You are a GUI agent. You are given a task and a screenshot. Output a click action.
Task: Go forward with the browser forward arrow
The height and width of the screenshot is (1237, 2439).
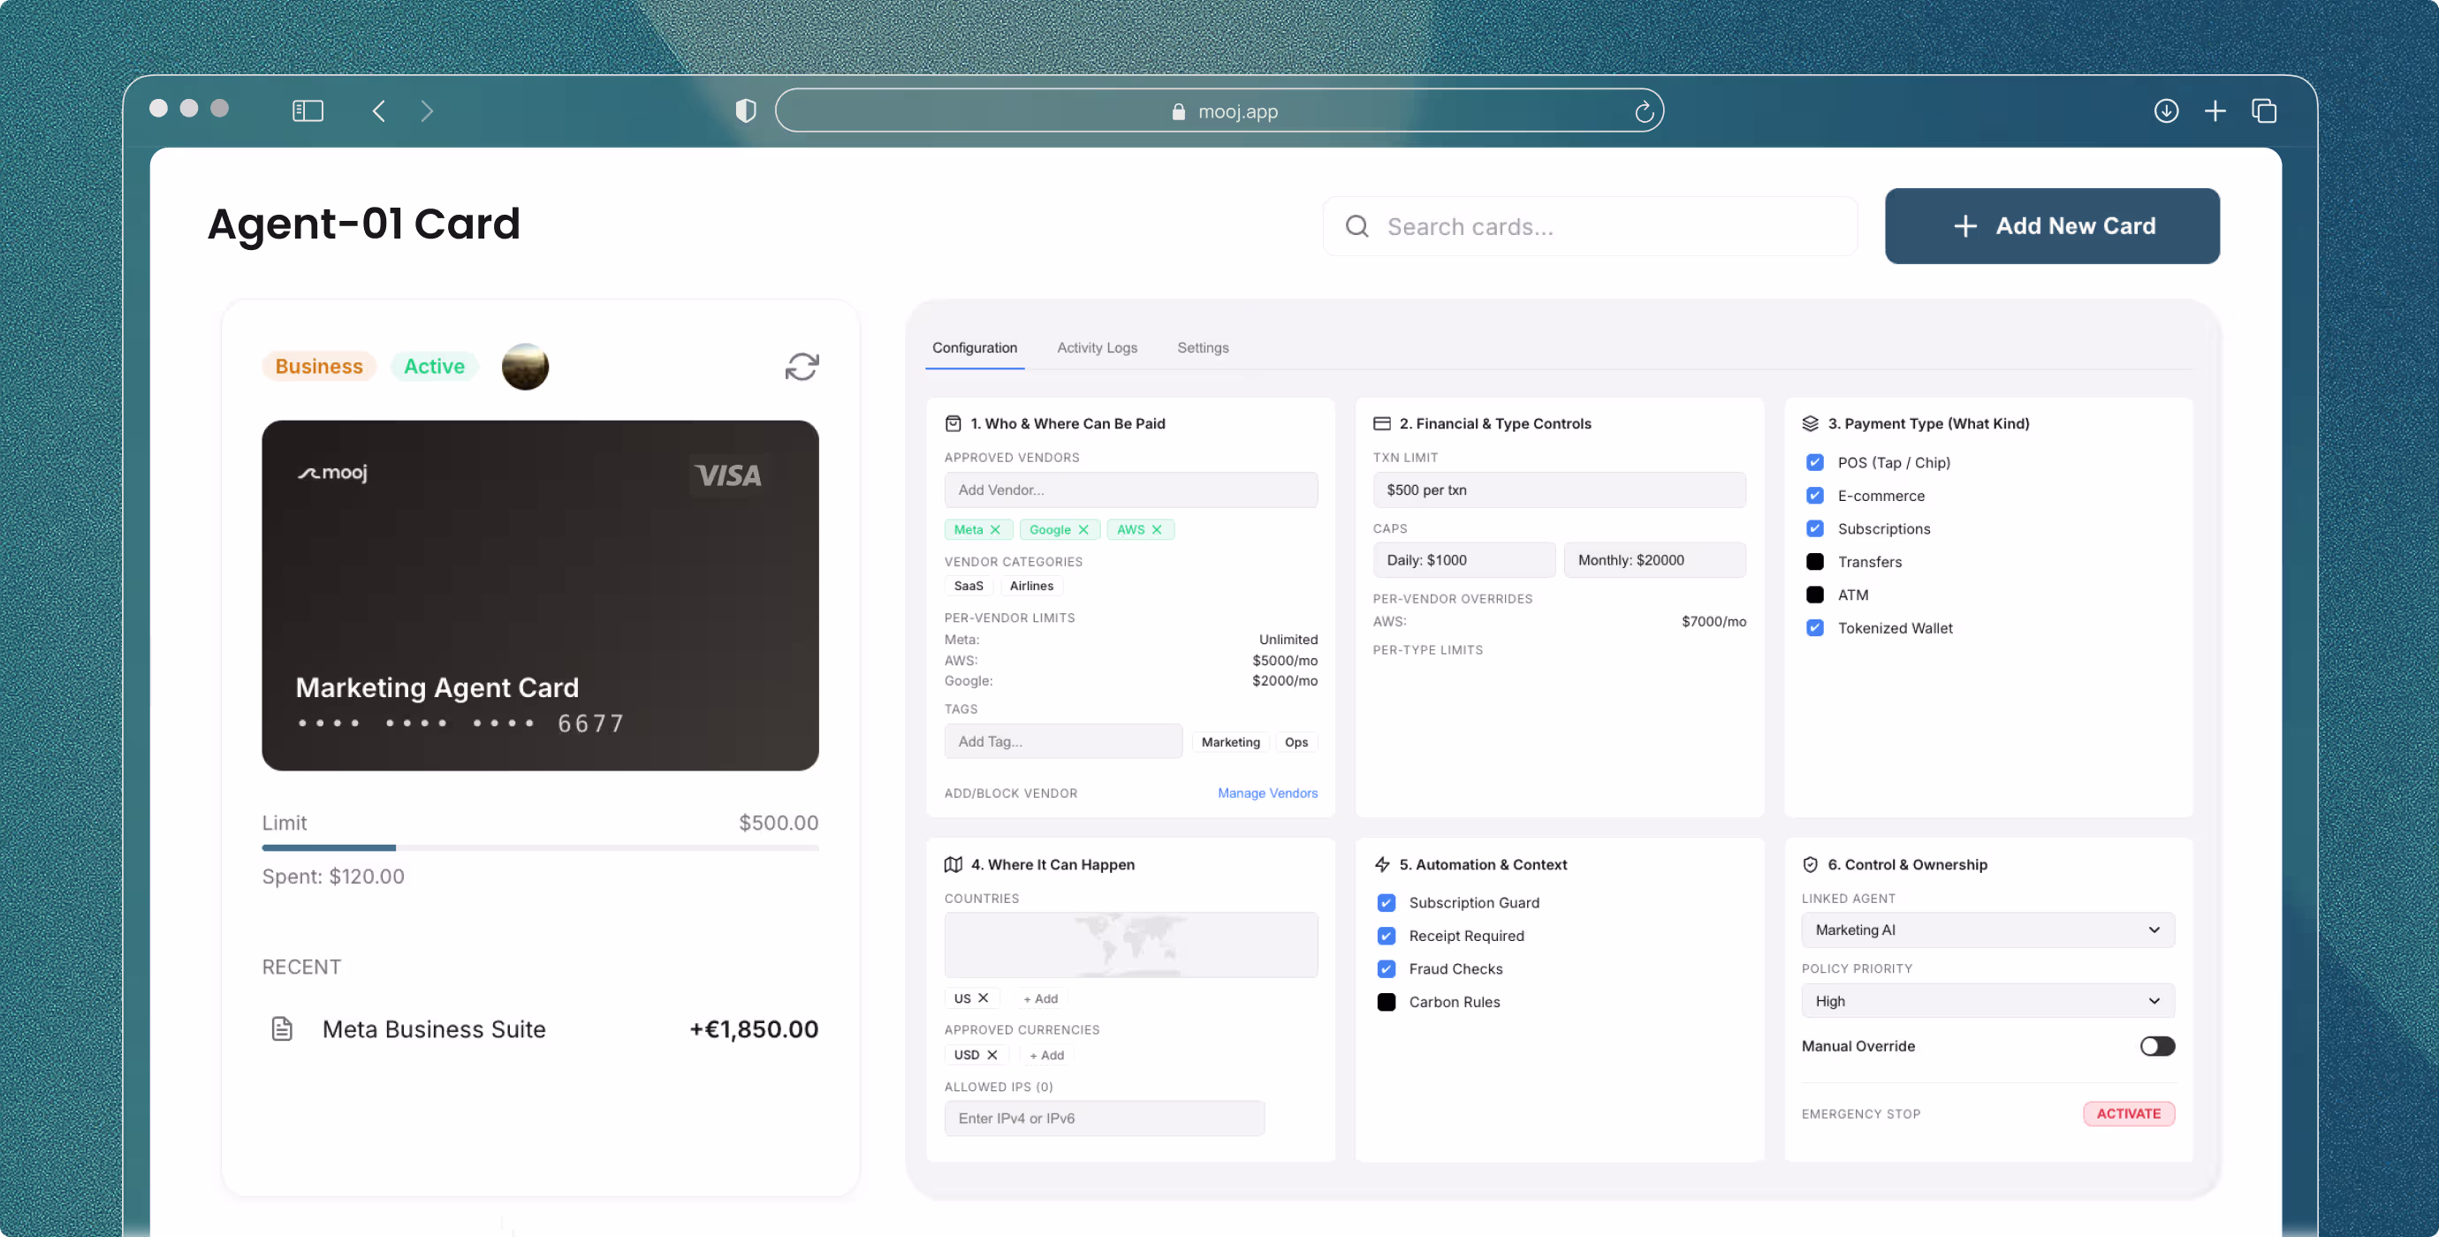[x=427, y=110]
